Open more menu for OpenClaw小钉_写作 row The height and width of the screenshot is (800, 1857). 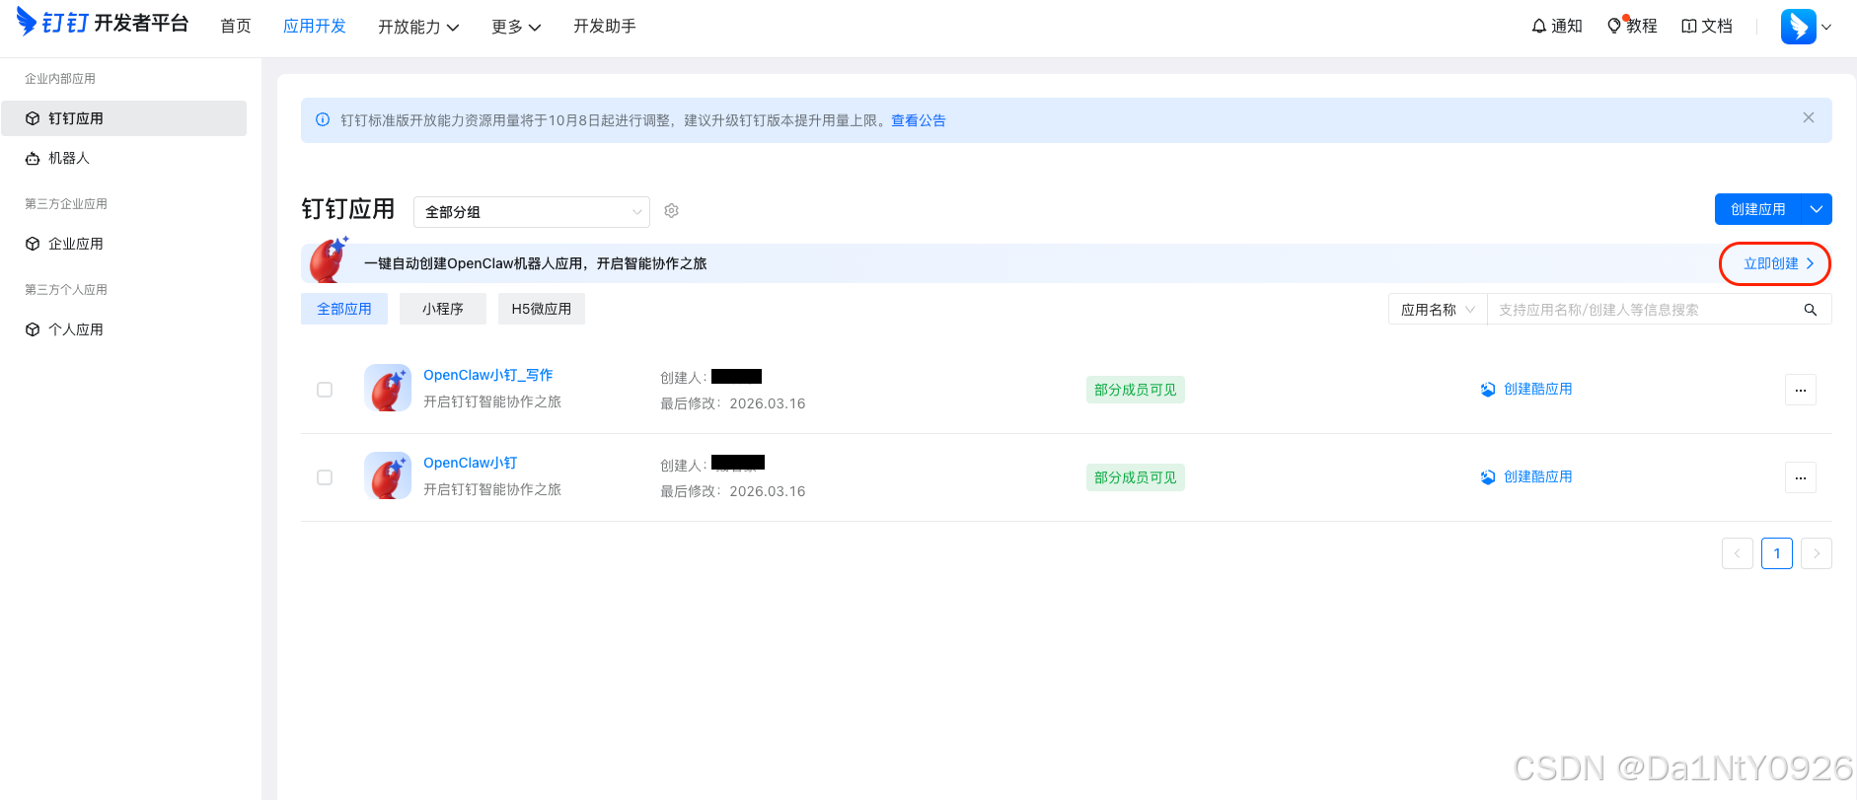[x=1801, y=390]
